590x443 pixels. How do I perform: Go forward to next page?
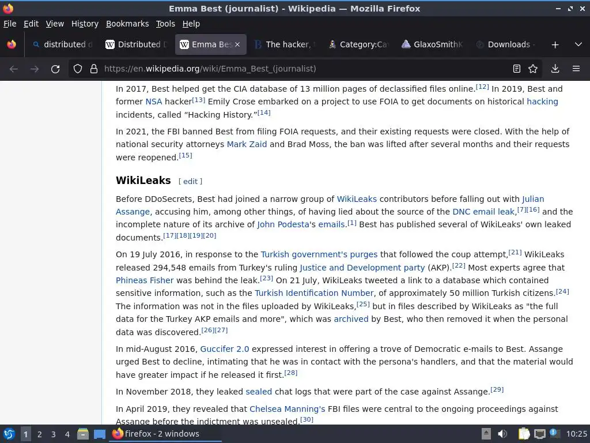[35, 69]
